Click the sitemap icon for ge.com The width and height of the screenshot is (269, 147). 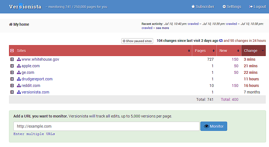pyautogui.click(x=19, y=73)
